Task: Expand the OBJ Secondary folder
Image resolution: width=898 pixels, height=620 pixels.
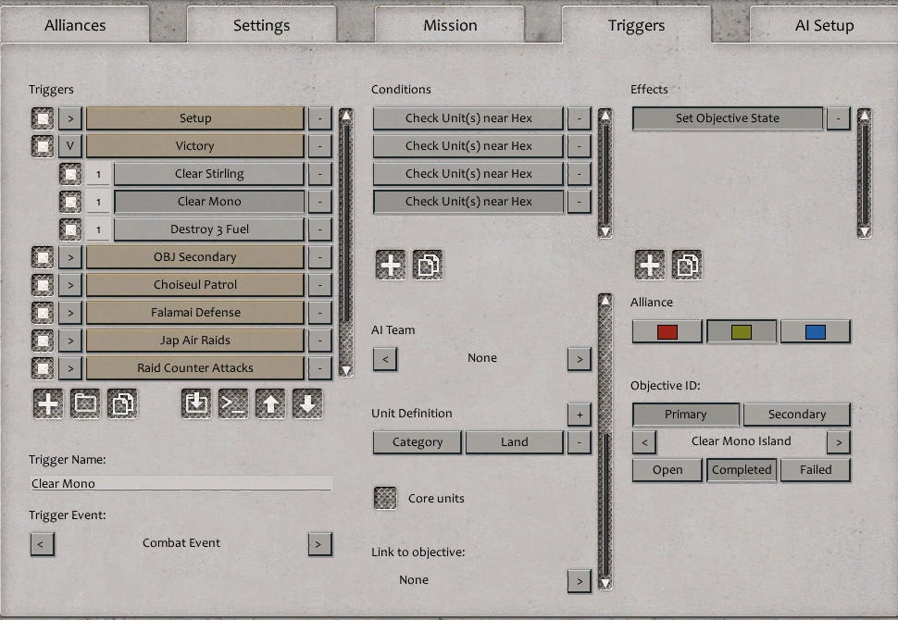Action: [x=70, y=257]
